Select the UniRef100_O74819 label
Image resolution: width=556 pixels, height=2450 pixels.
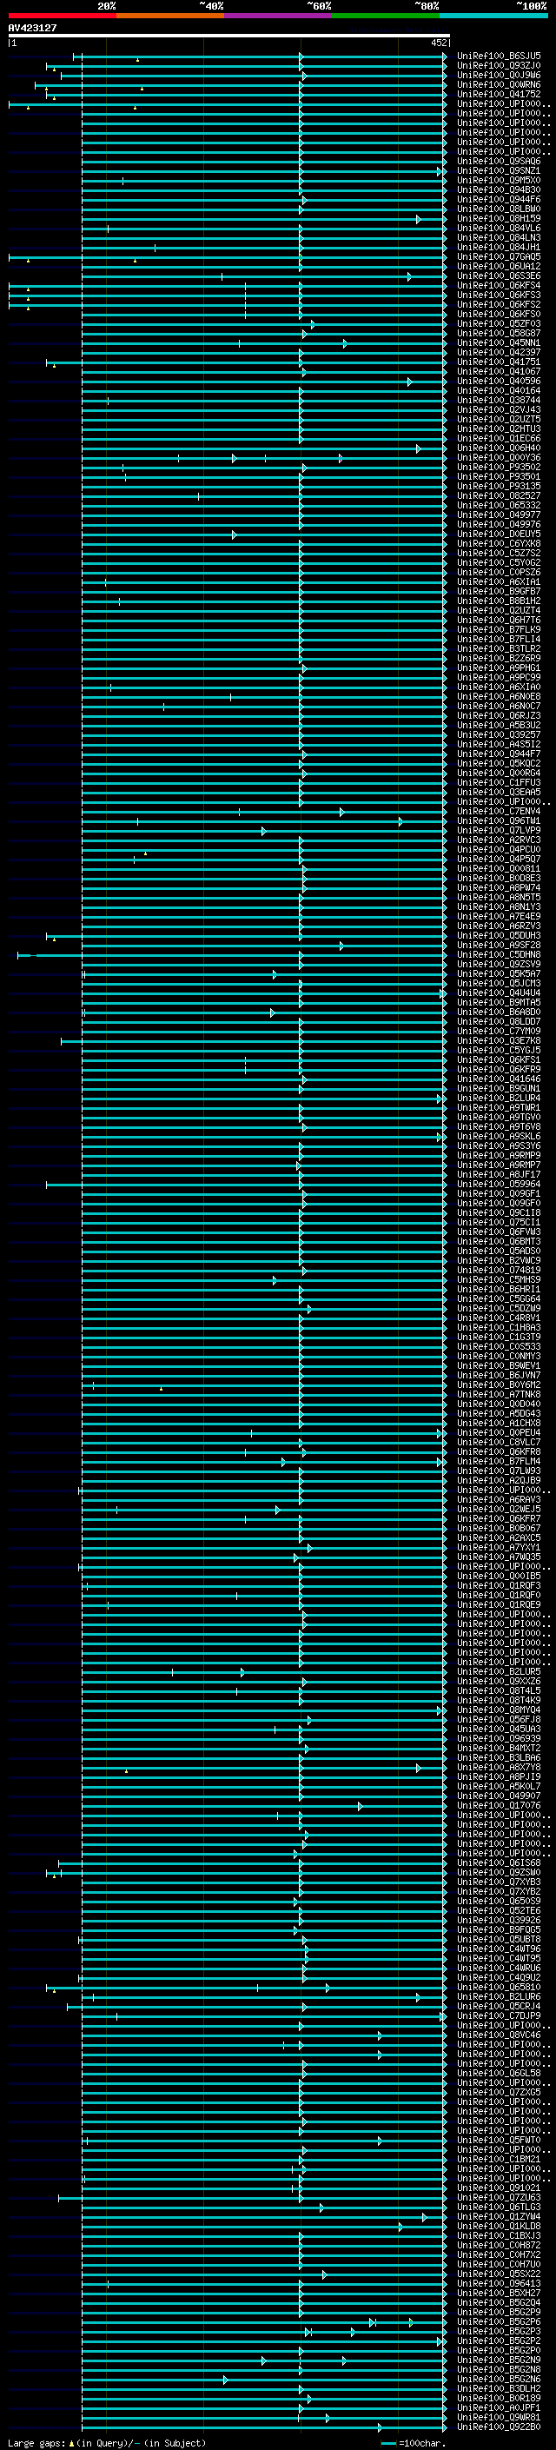click(499, 1270)
